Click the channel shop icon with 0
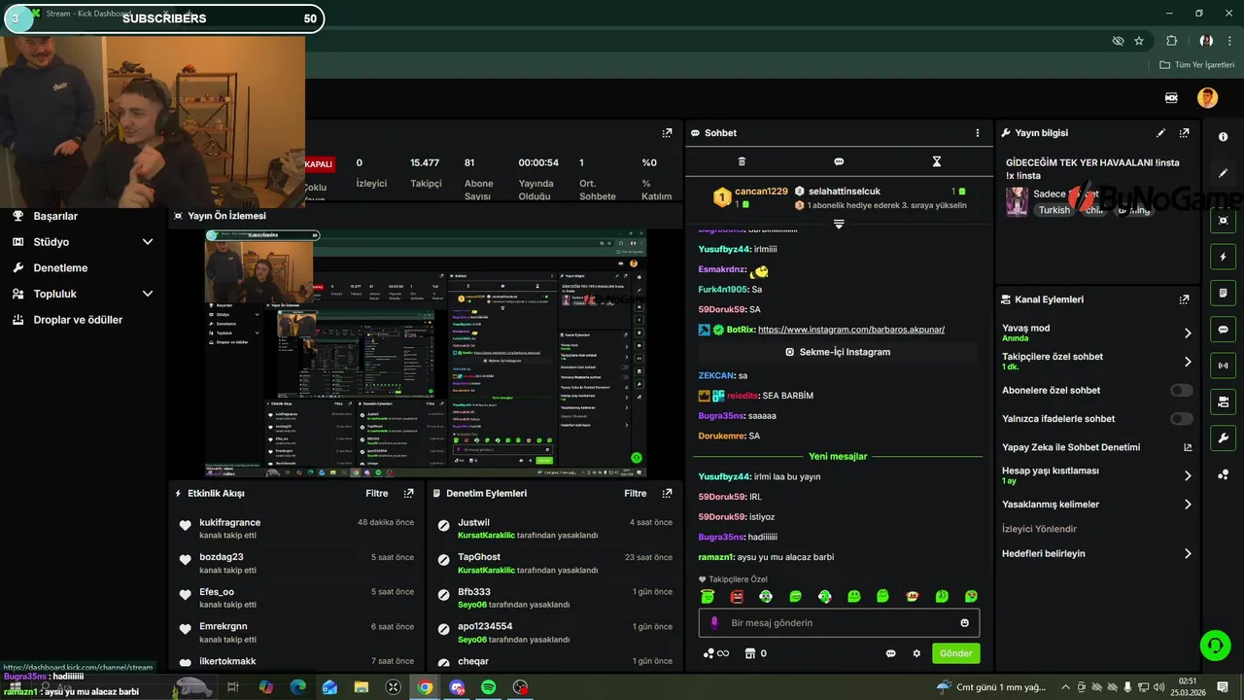The image size is (1244, 700). click(x=755, y=653)
